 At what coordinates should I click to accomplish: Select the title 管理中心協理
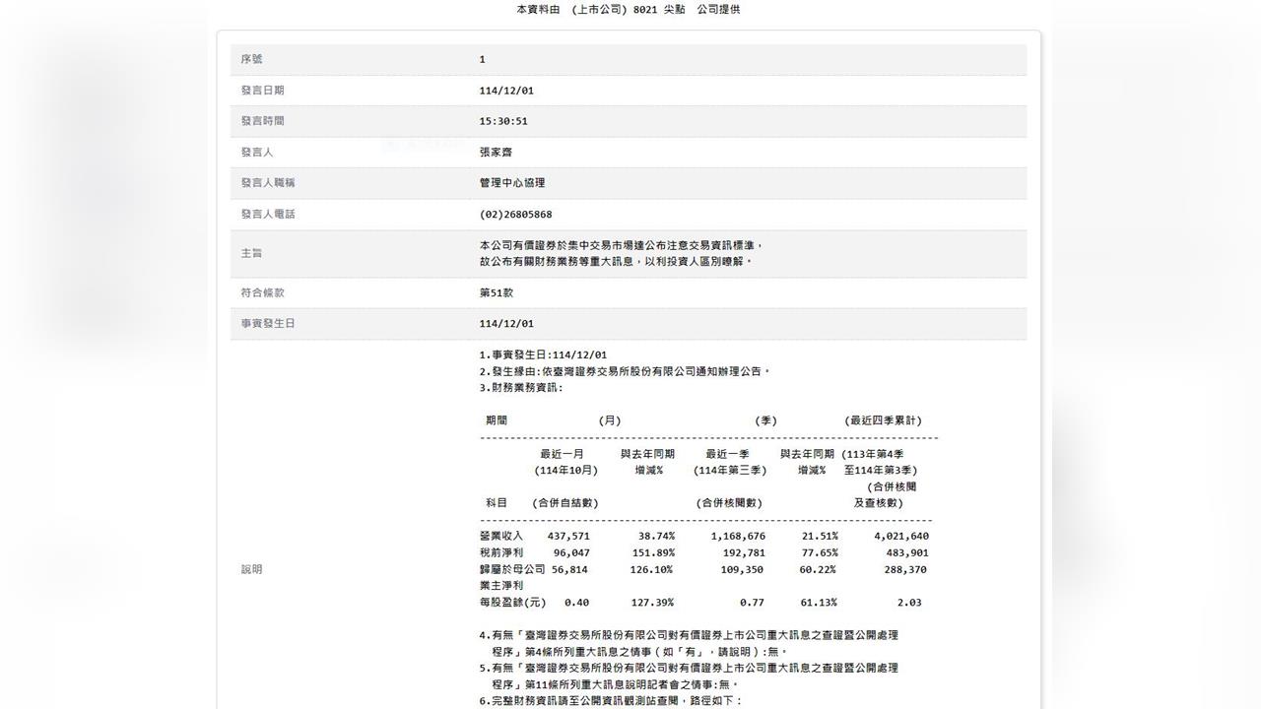pos(511,182)
